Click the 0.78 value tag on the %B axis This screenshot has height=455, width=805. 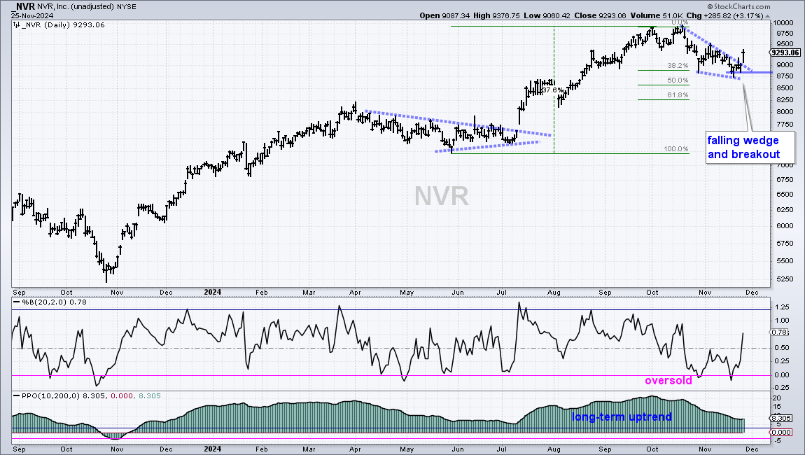pyautogui.click(x=780, y=332)
